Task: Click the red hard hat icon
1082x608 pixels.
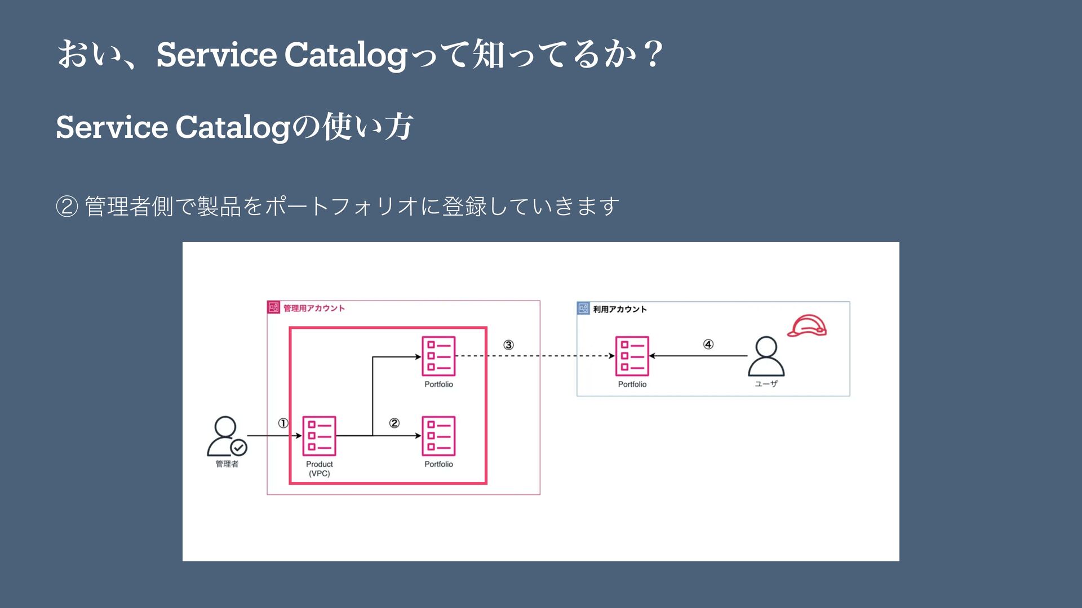Action: point(807,326)
